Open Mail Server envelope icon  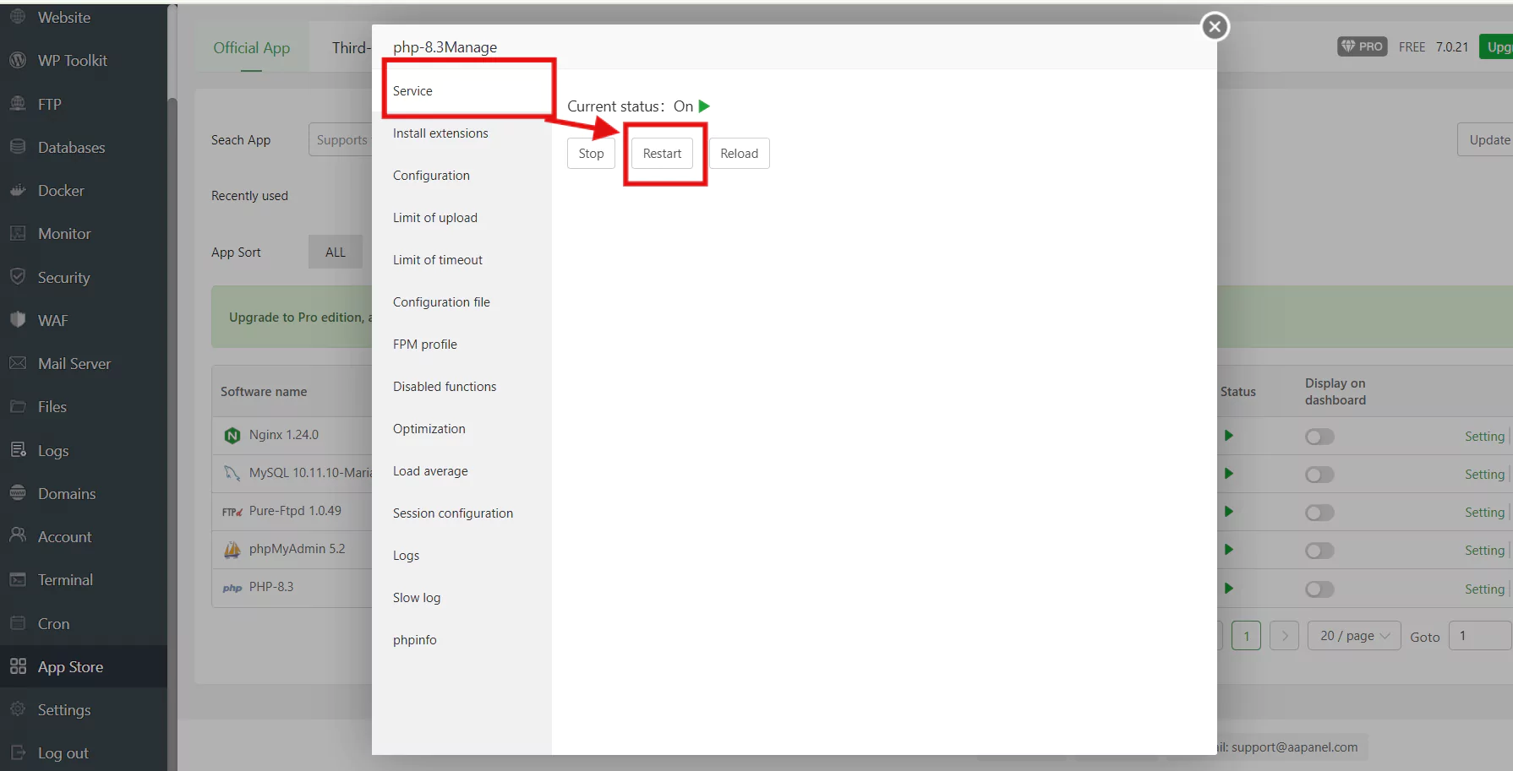click(x=18, y=363)
